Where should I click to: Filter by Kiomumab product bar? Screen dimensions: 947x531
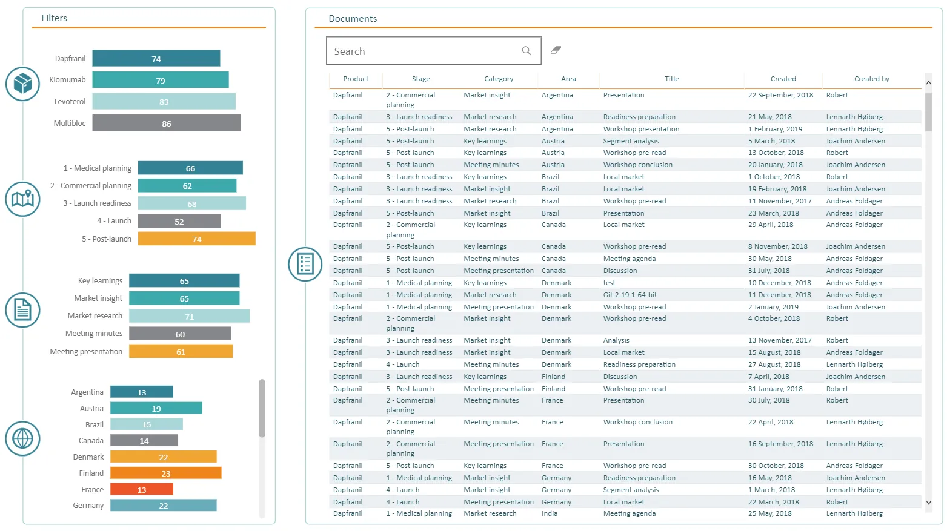point(161,80)
